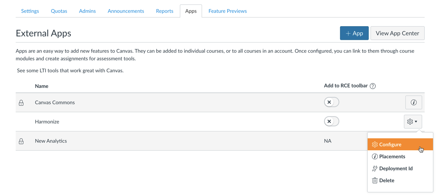Click the gear icon next to Configure
This screenshot has height=195, width=436.
click(x=375, y=145)
